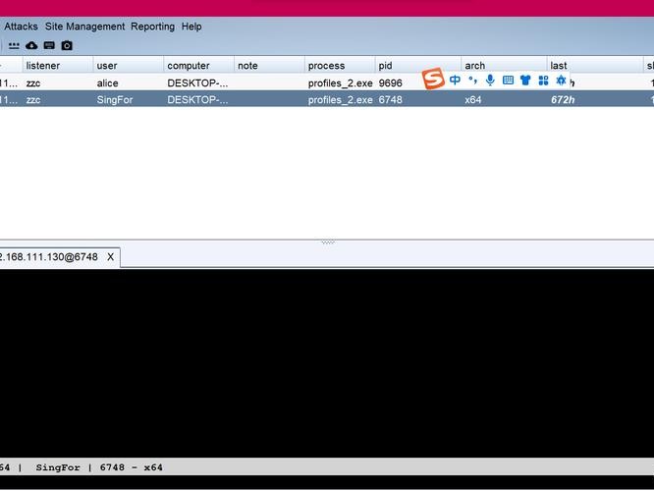The width and height of the screenshot is (654, 491).
Task: Open the Attacks menu
Action: tap(21, 27)
